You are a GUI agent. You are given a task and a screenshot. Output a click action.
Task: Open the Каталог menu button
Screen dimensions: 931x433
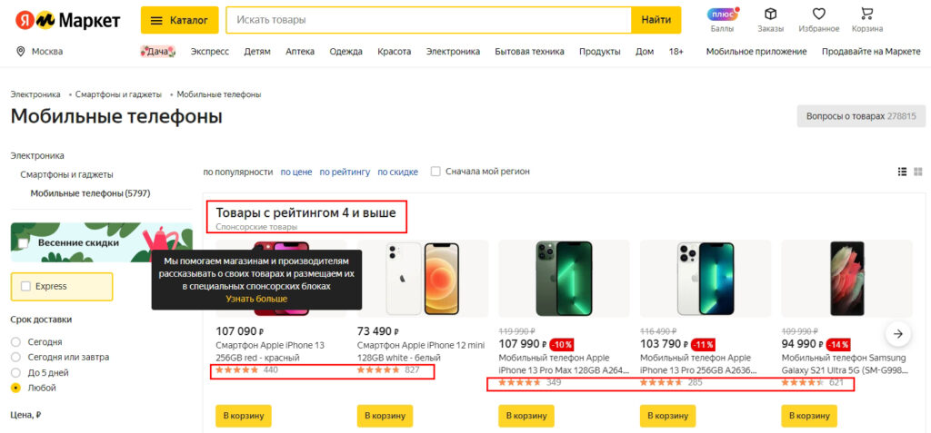click(179, 20)
